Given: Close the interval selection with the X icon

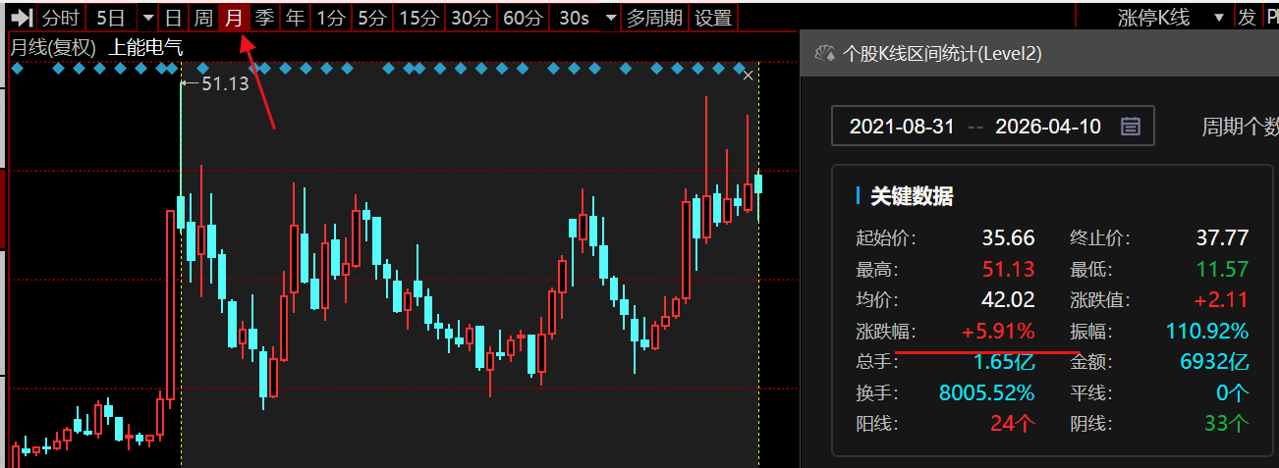Looking at the screenshot, I should point(749,76).
